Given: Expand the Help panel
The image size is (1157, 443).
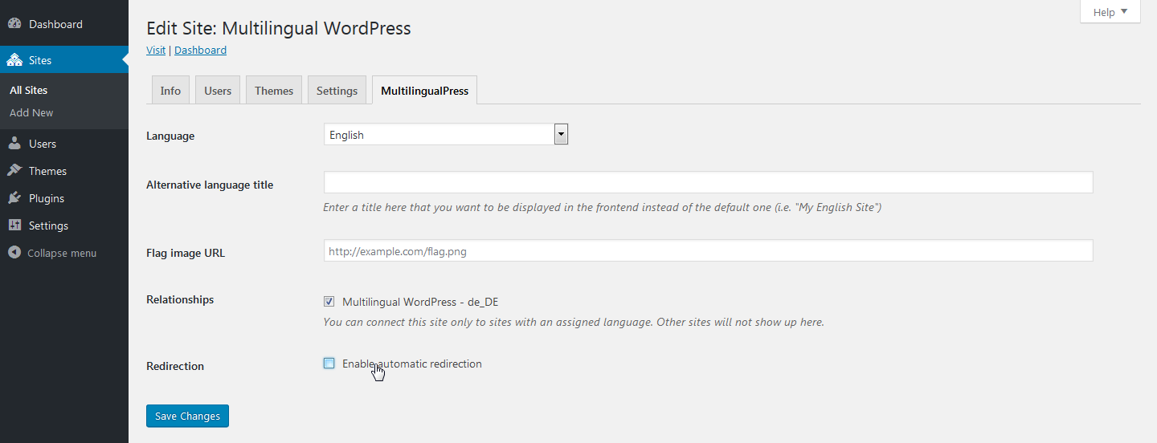Looking at the screenshot, I should tap(1110, 12).
